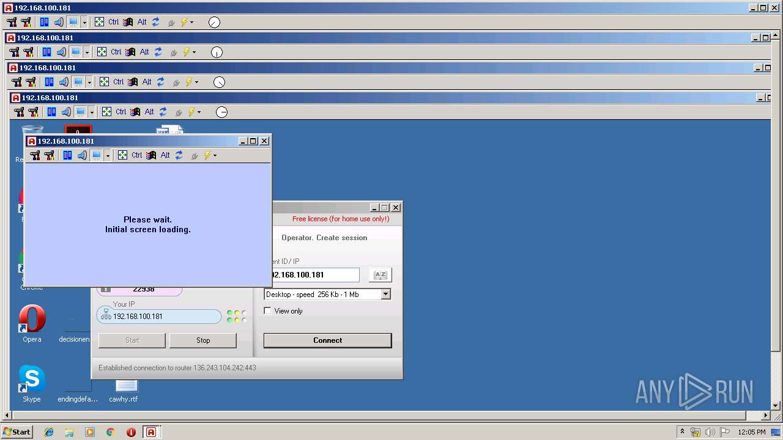Select the Skype desktop shortcut
This screenshot has height=440, width=783.
pos(31,384)
